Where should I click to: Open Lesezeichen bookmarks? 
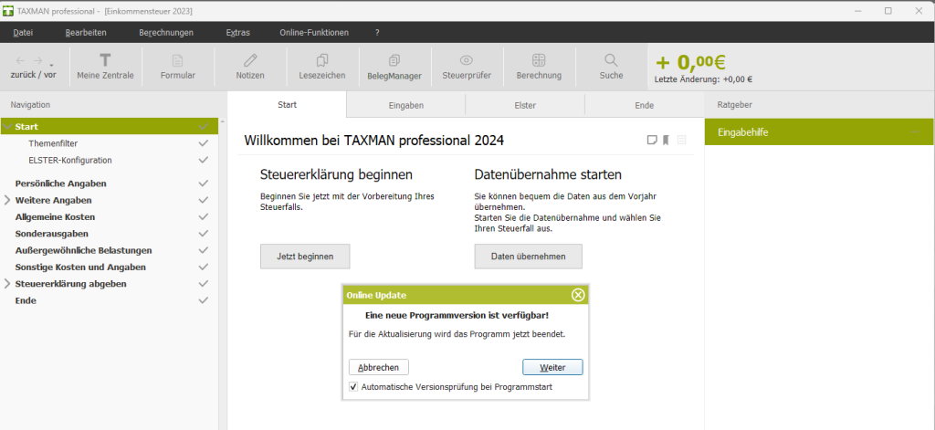(x=322, y=67)
